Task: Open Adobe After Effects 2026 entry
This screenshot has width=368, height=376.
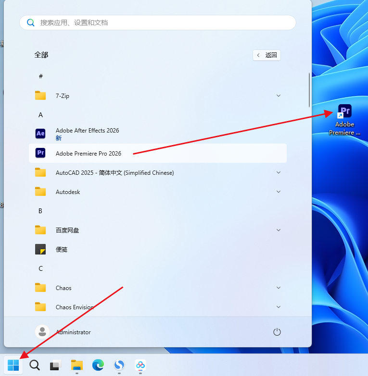Action: pyautogui.click(x=158, y=134)
